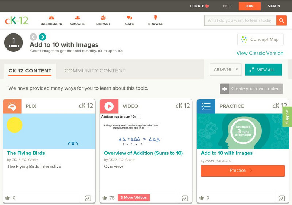Click the Browse menu label
This screenshot has width=292, height=205.
point(155,24)
